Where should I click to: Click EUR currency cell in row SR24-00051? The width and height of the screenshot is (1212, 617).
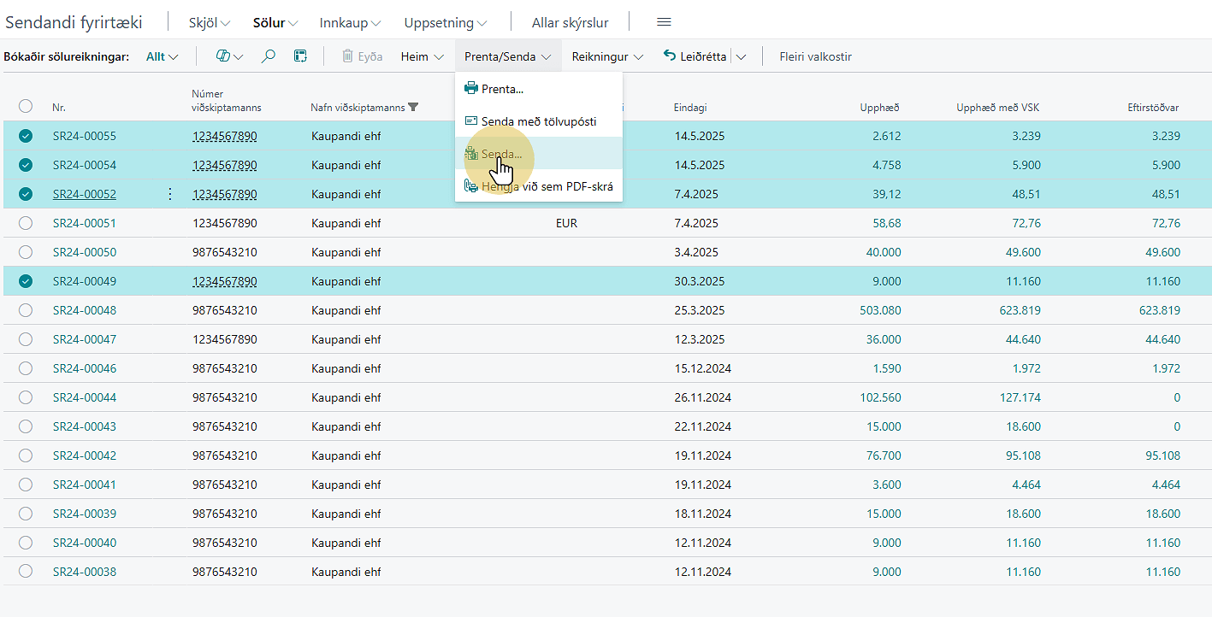tap(566, 223)
